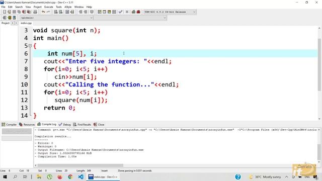Click the Profile analysis toolbar icon
Screen dimensions: 322x181
coord(133,12)
